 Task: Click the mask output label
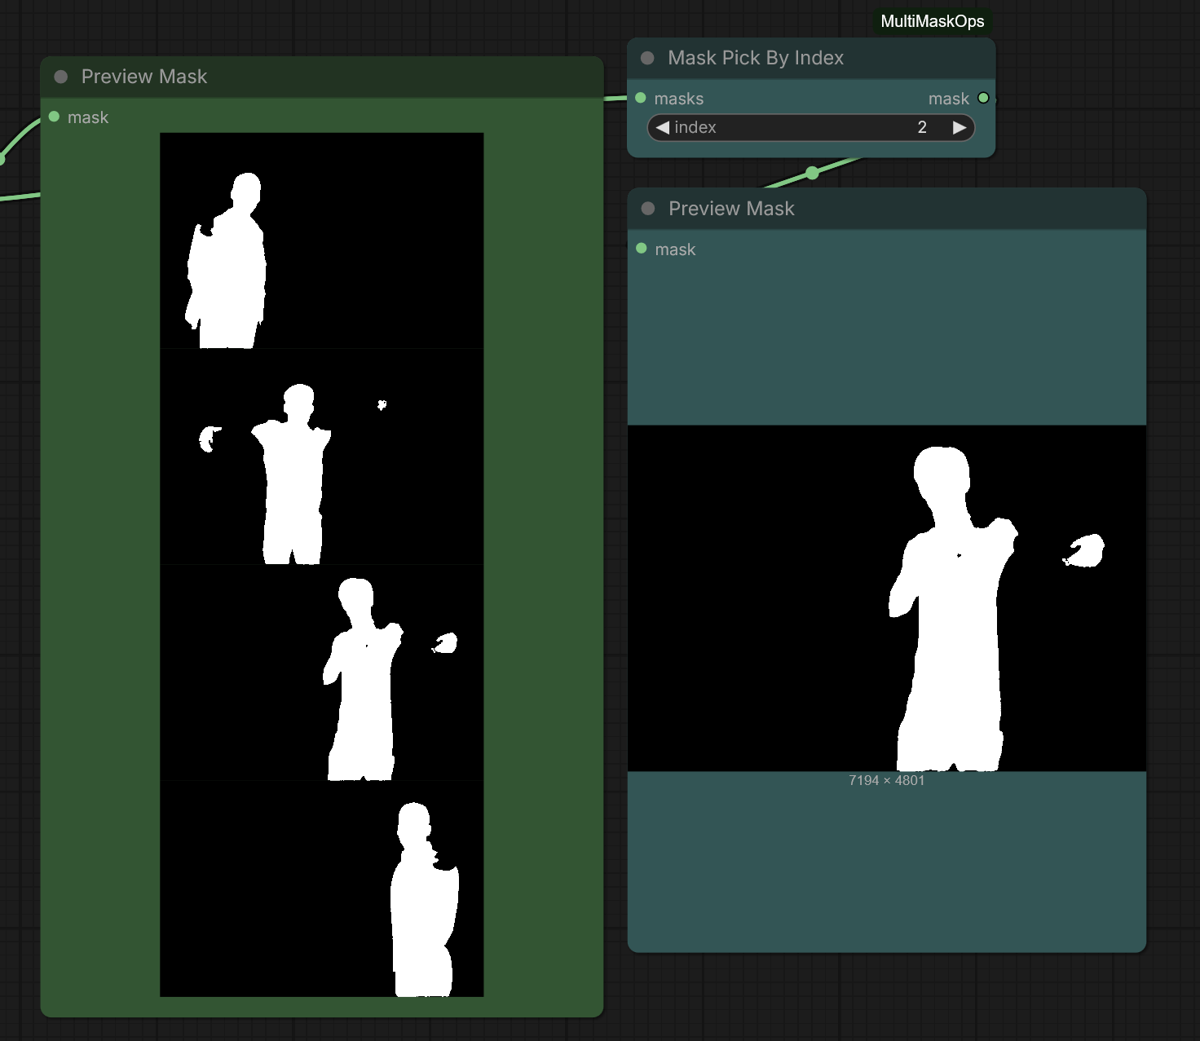click(949, 99)
